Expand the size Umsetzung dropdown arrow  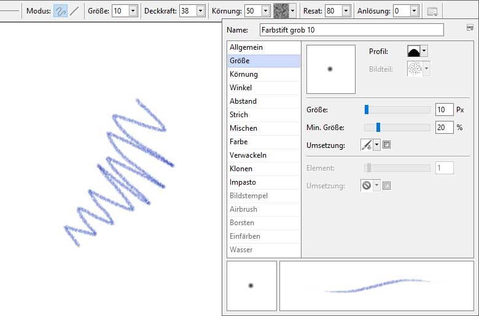(376, 145)
